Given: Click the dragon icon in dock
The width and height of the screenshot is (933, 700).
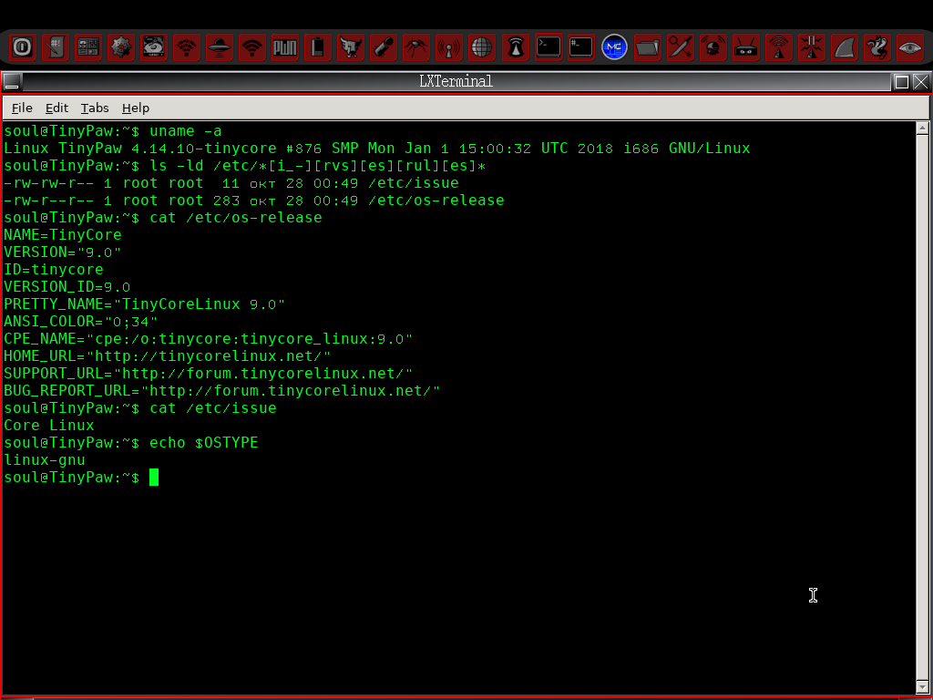Looking at the screenshot, I should pyautogui.click(x=877, y=47).
